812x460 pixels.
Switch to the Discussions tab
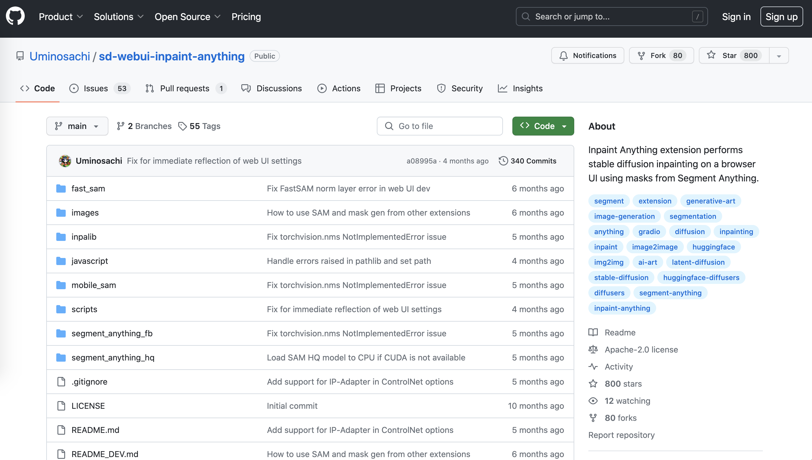271,88
